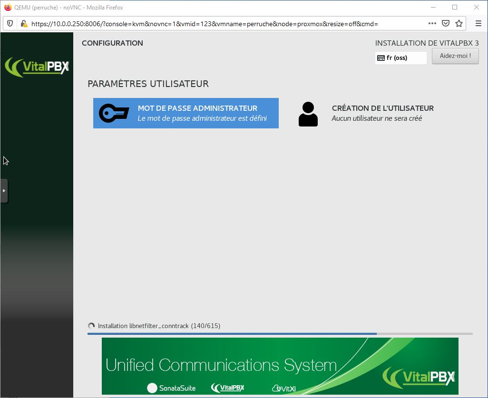The height and width of the screenshot is (398, 488).
Task: Click the keyboard layout icon
Action: [381, 58]
